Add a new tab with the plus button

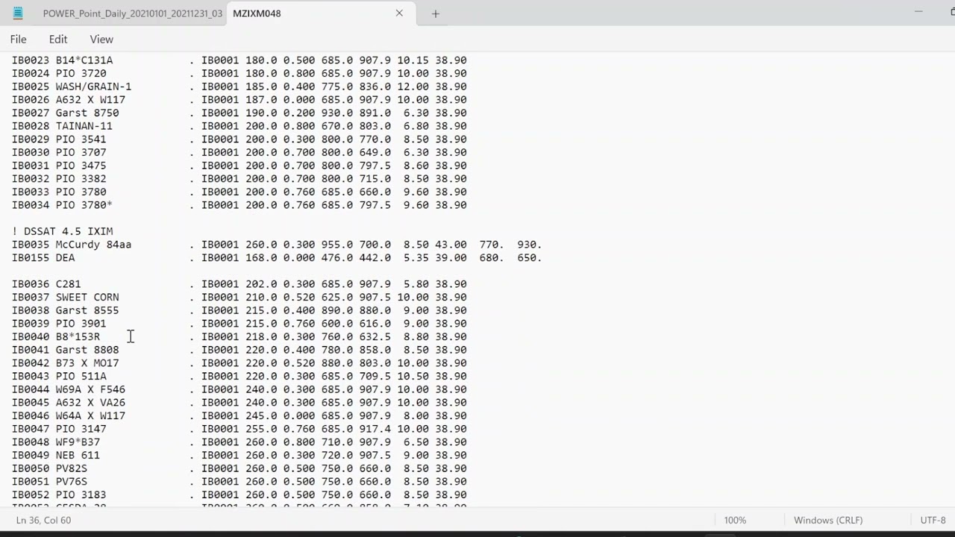coord(435,13)
